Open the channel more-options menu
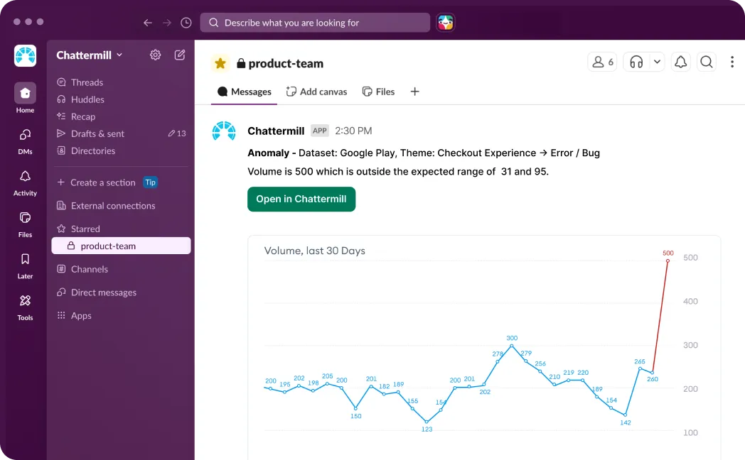This screenshot has width=745, height=460. [732, 62]
